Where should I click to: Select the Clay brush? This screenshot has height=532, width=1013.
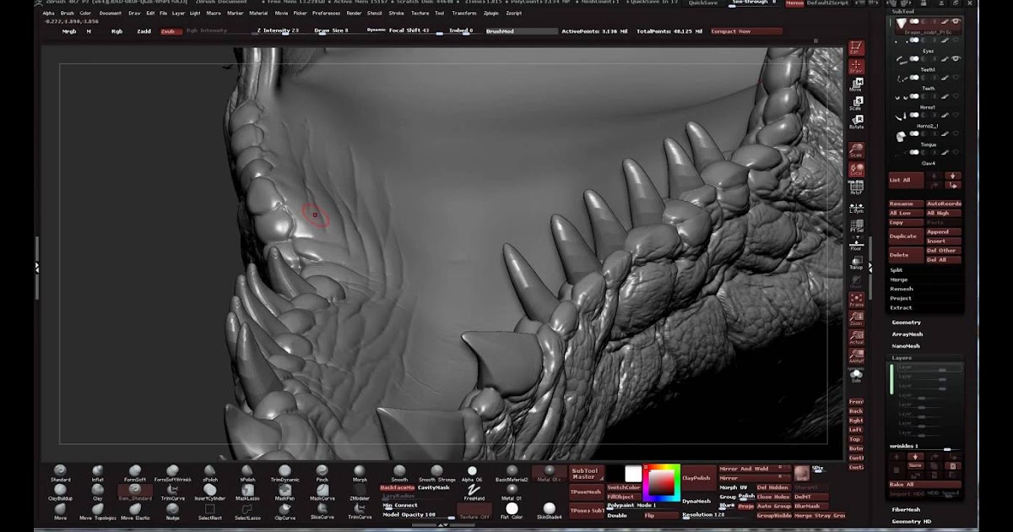point(98,491)
